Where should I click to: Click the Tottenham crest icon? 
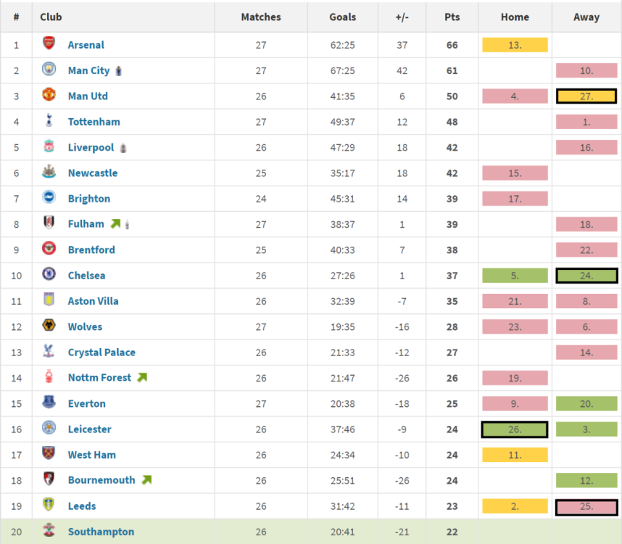49,121
